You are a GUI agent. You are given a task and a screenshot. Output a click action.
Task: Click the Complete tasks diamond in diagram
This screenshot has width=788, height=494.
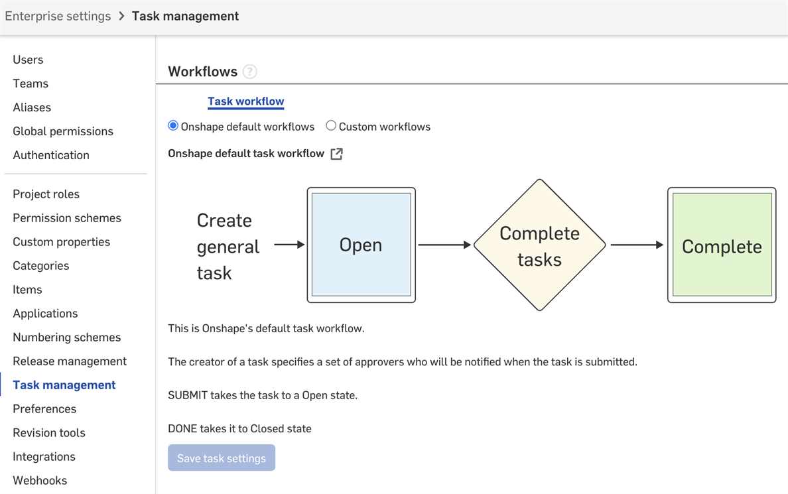540,245
